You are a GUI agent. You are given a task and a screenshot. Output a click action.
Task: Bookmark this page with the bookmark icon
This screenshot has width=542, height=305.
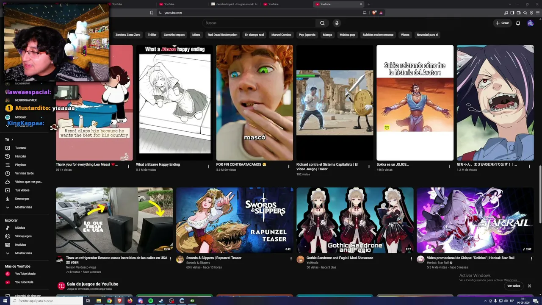(x=152, y=13)
